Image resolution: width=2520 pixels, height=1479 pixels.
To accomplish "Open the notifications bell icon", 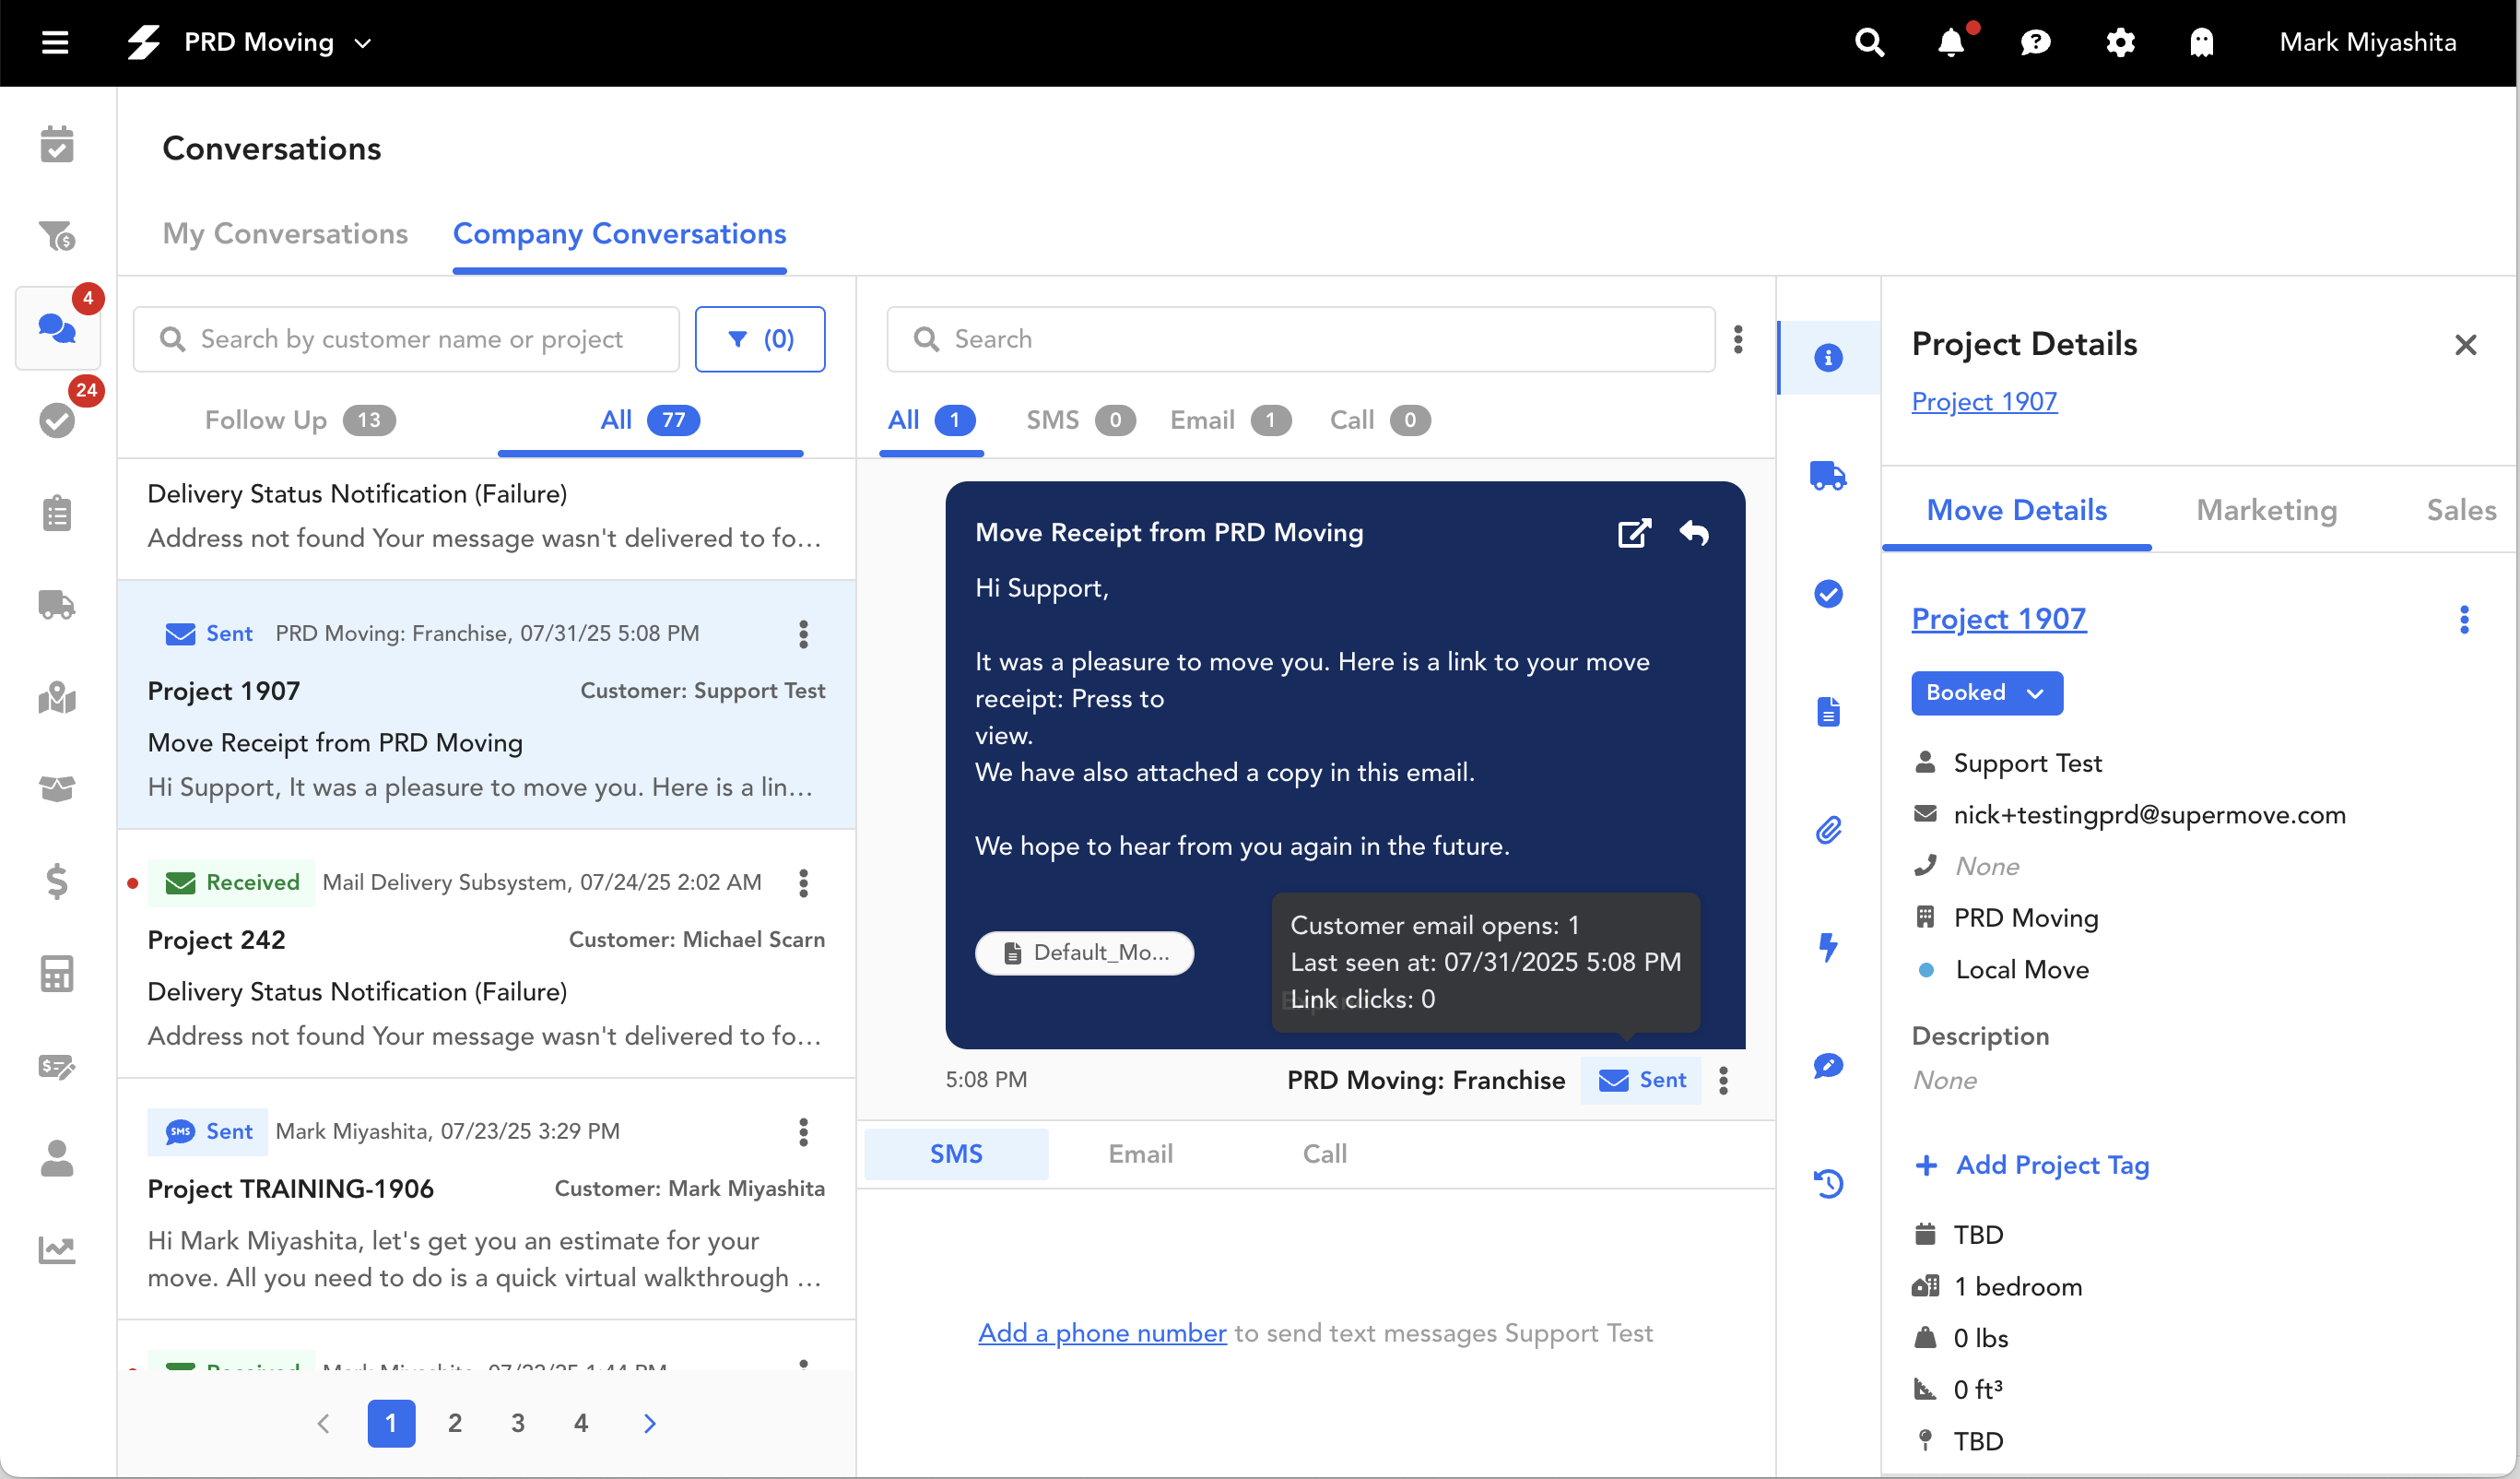I will [x=1950, y=42].
